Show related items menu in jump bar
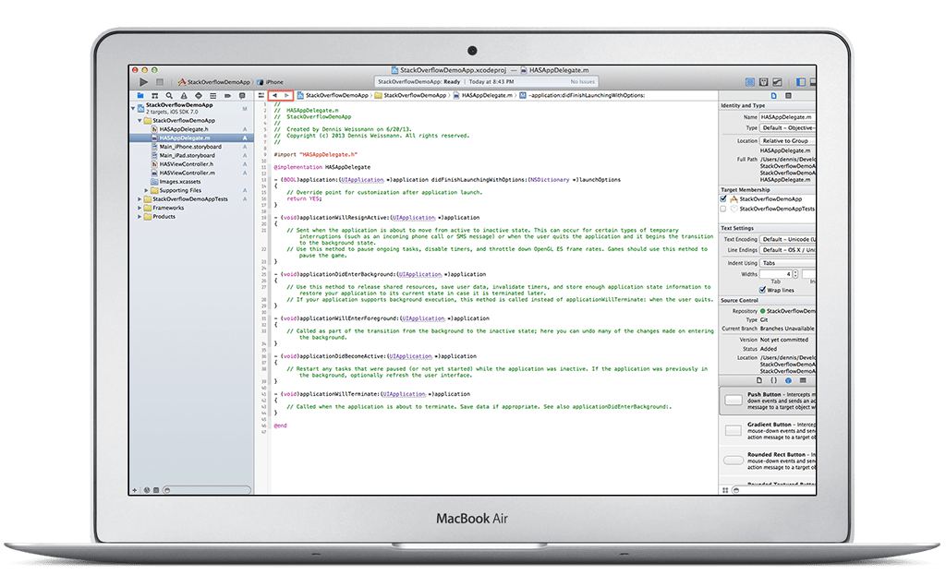946x587 pixels. [261, 95]
